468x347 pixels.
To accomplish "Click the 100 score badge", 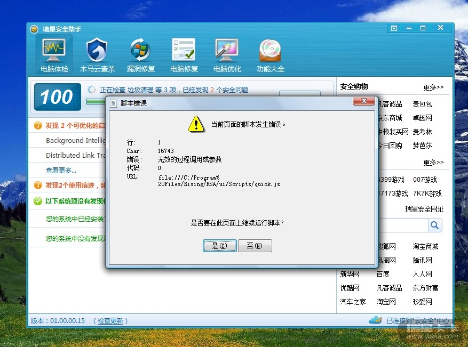I will click(57, 97).
